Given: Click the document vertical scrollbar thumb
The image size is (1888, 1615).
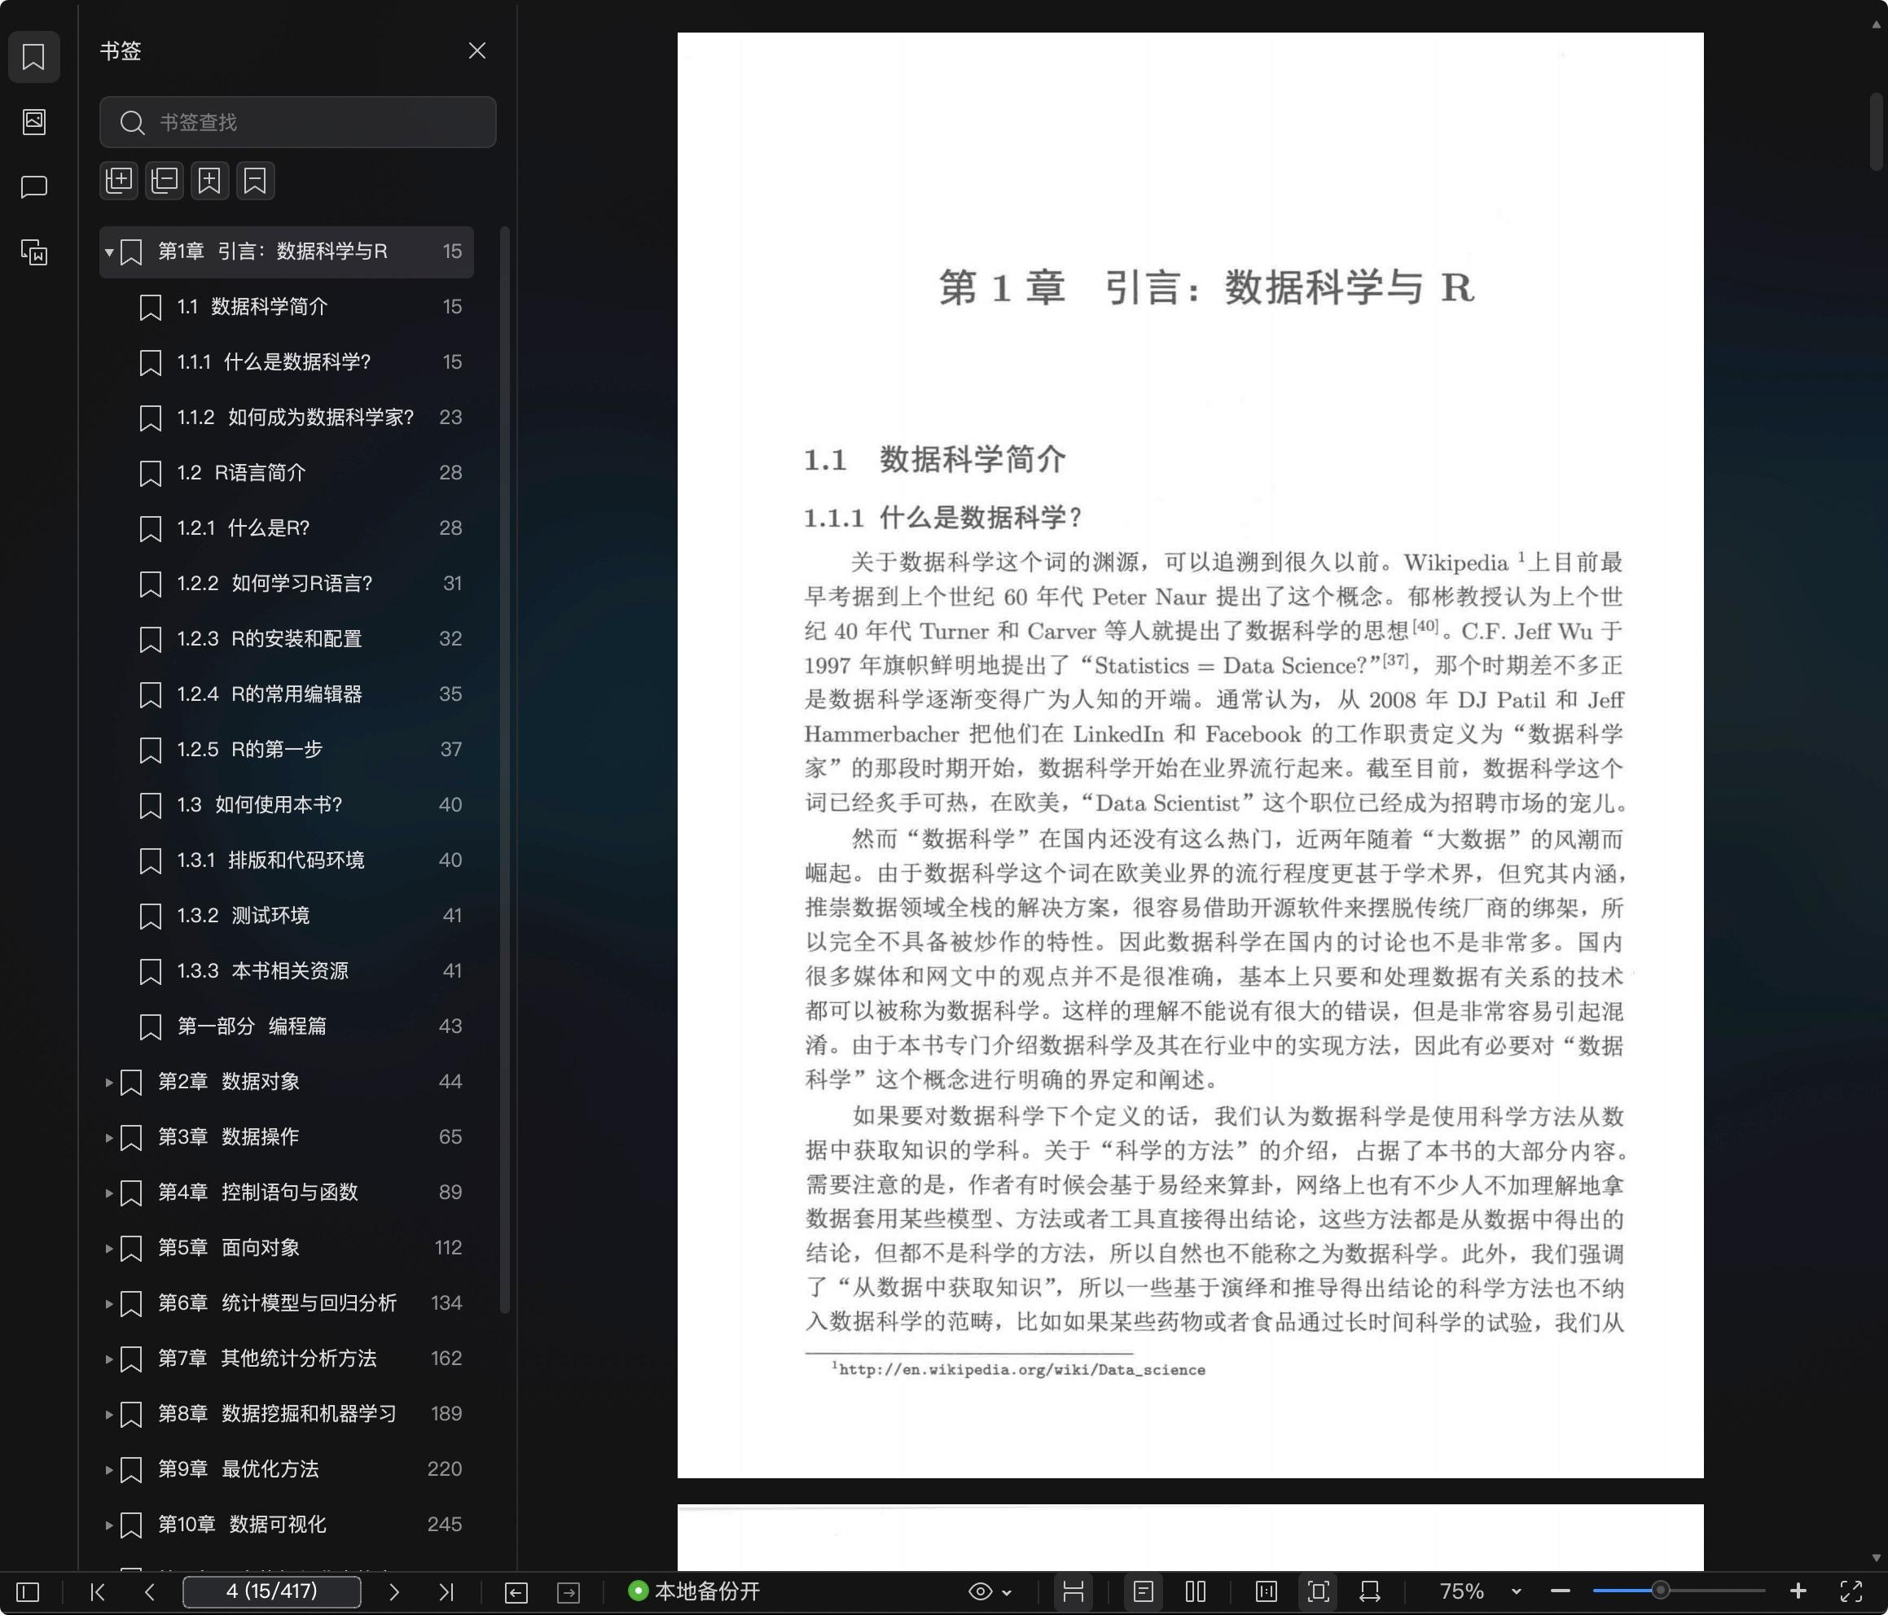Looking at the screenshot, I should tap(1876, 130).
